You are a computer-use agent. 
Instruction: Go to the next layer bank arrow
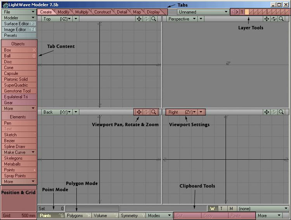point(237,12)
